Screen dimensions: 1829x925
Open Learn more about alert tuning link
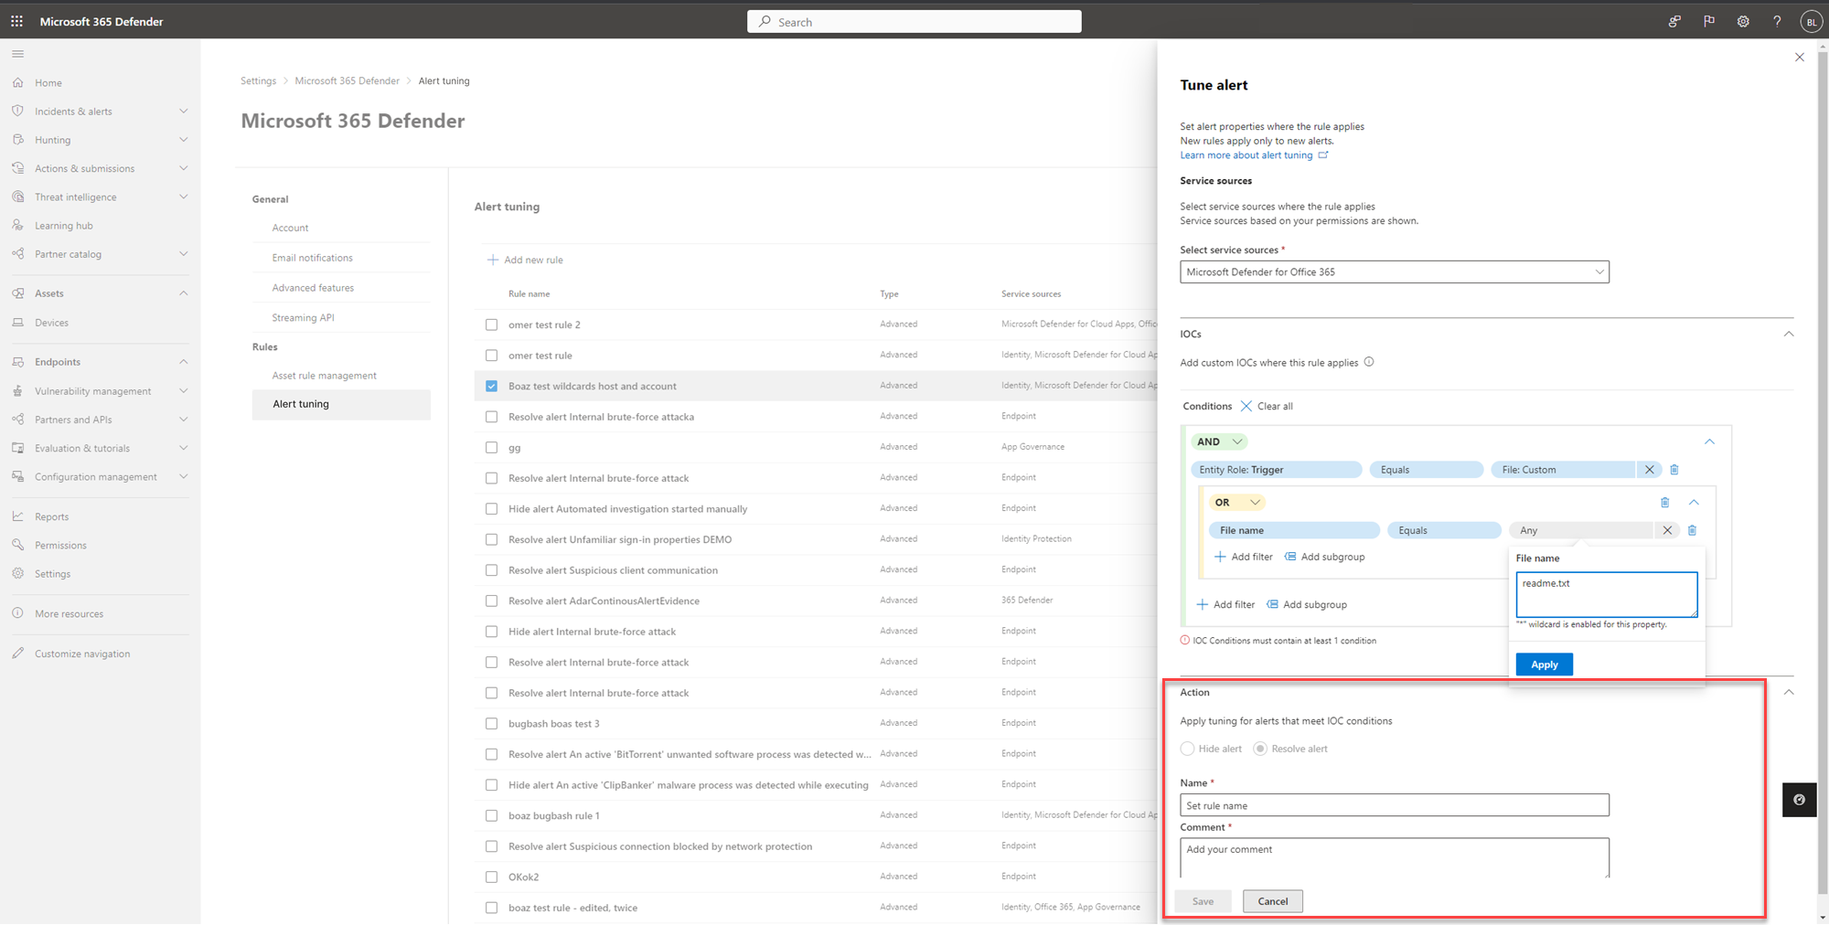point(1254,155)
